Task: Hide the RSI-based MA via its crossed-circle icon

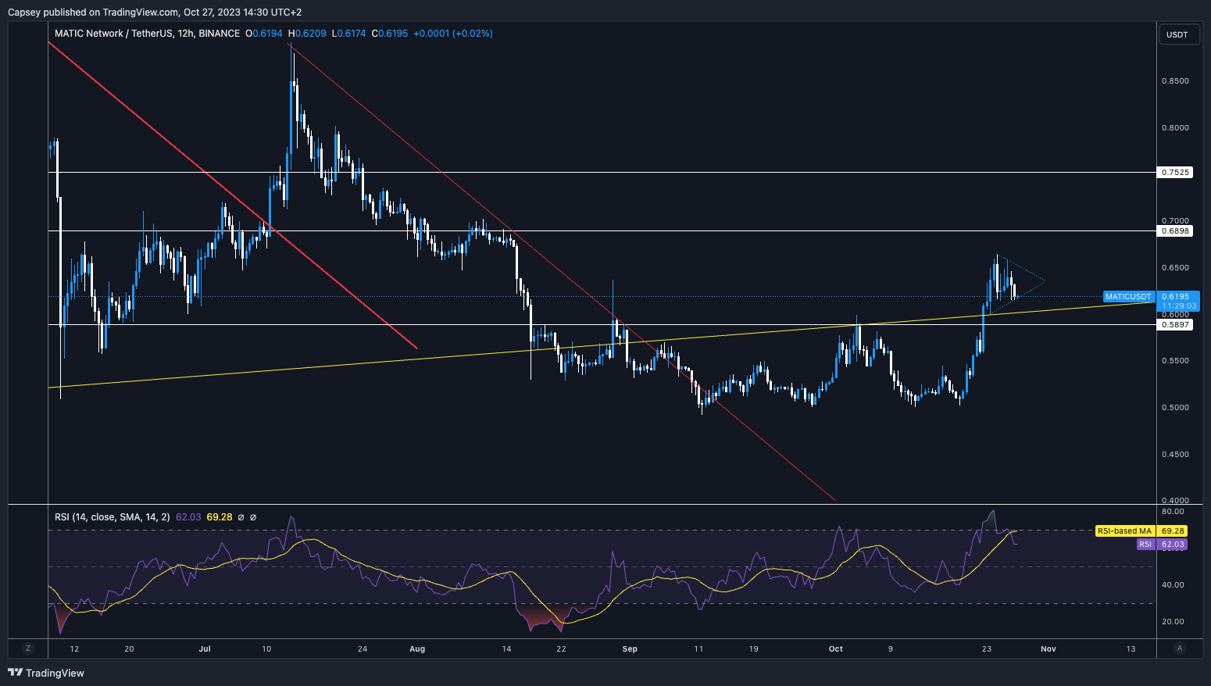Action: 252,516
